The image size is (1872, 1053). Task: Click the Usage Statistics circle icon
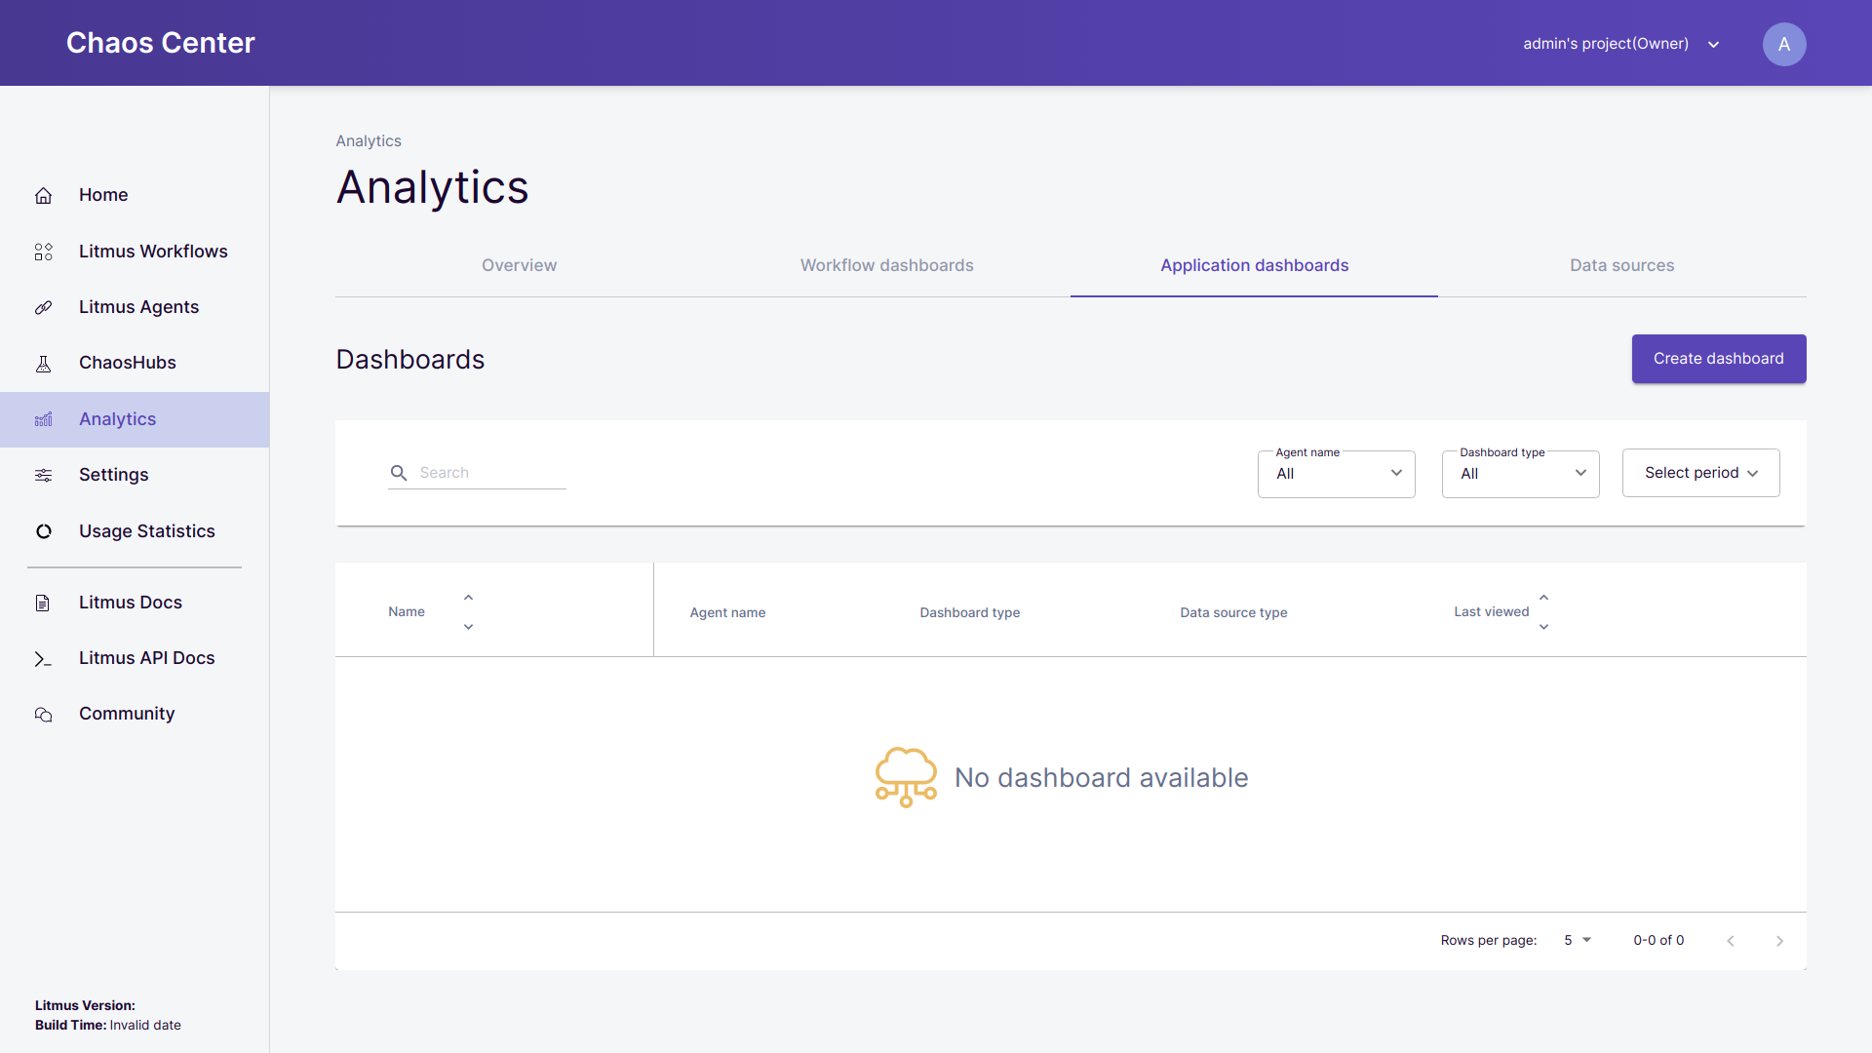43,531
